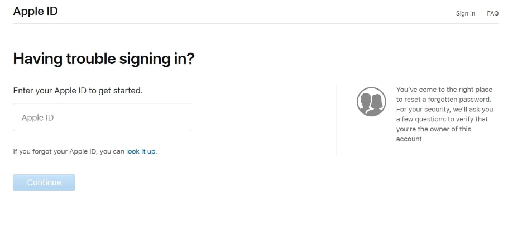Image resolution: width=508 pixels, height=242 pixels.
Task: Click "Enter your Apple ID to get started" text
Action: [x=78, y=90]
